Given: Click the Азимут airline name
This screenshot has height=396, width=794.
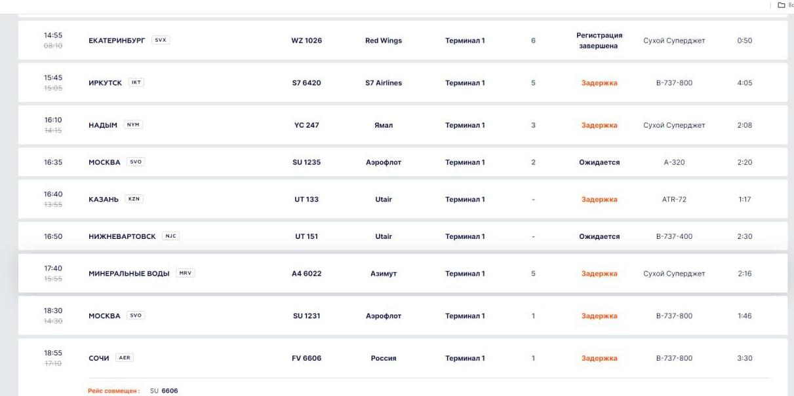Looking at the screenshot, I should coord(384,274).
